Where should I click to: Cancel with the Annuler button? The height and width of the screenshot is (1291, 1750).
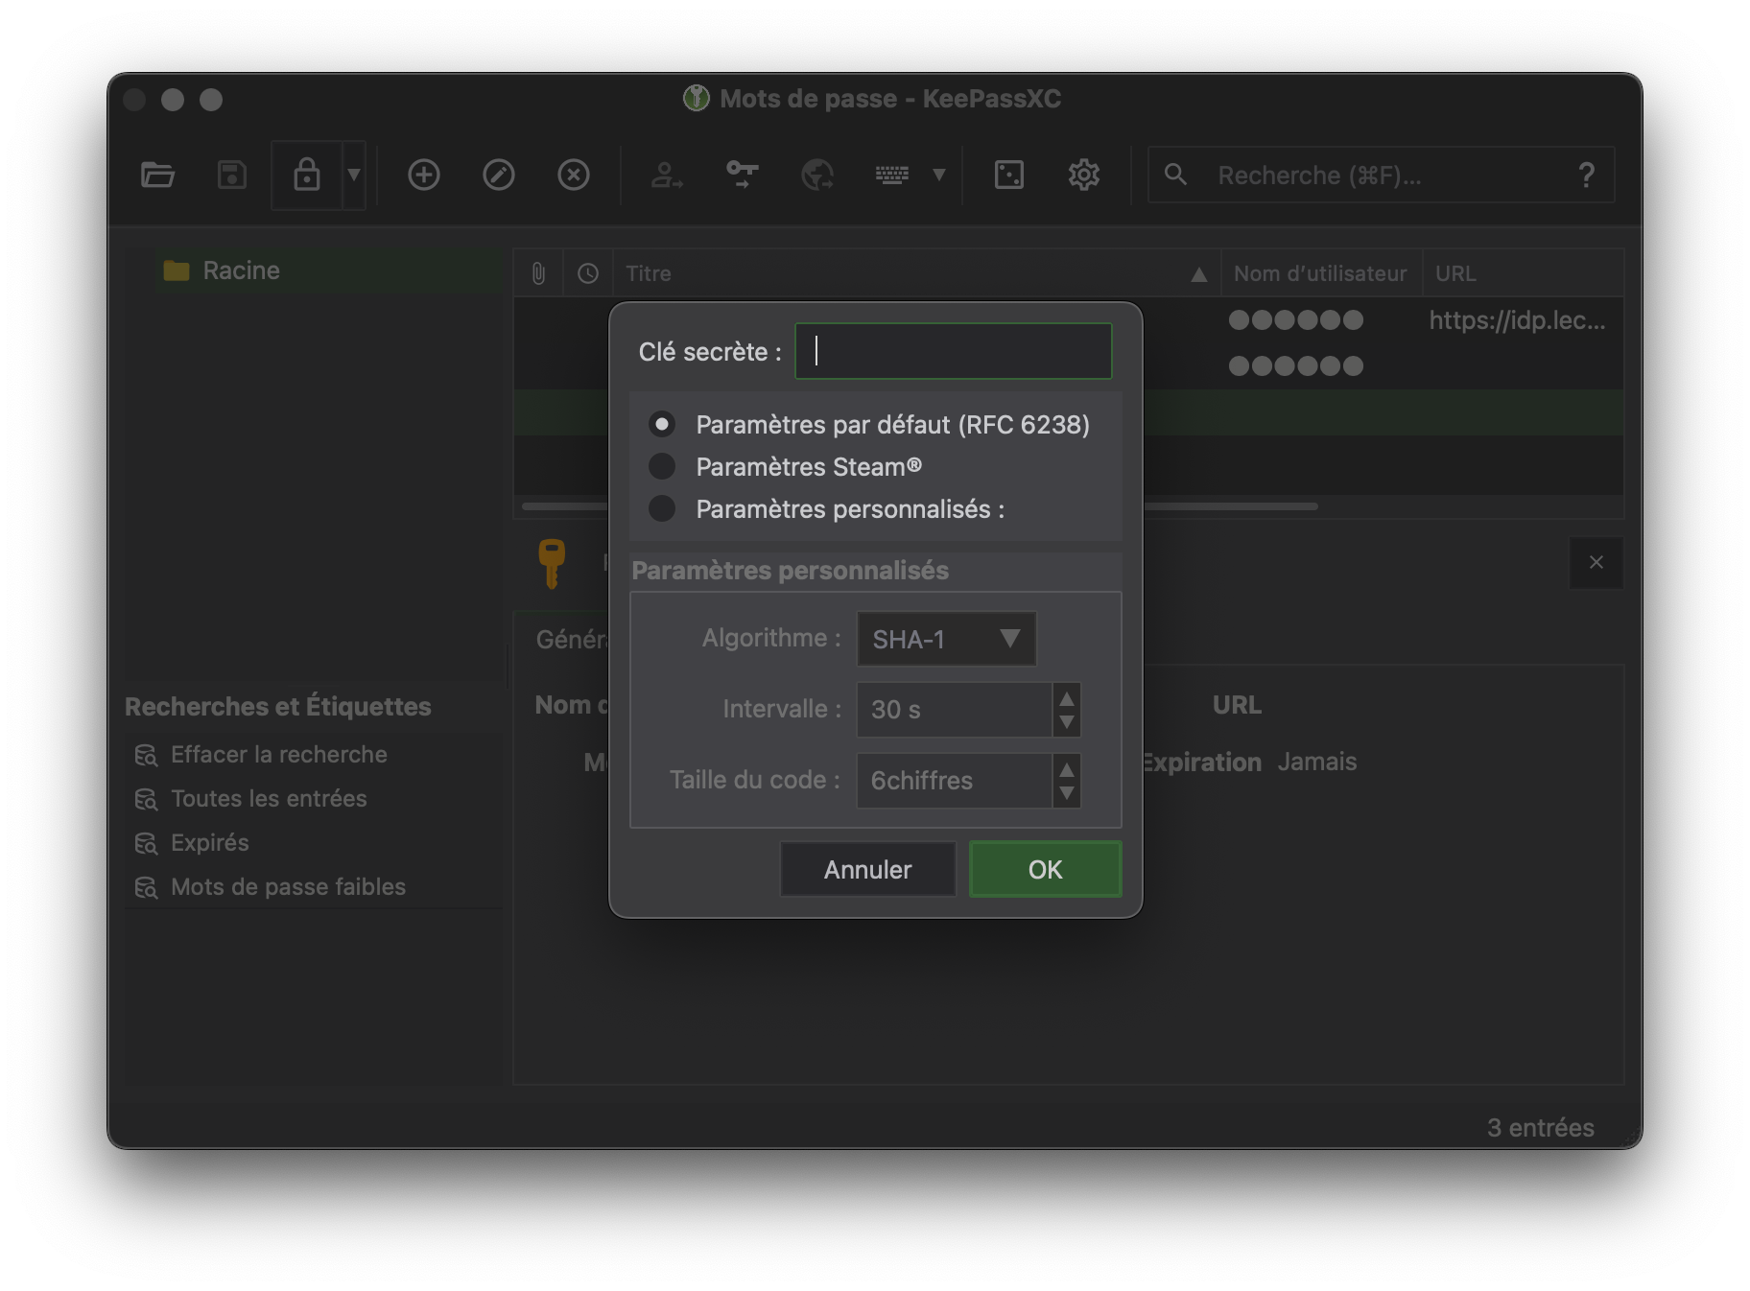pos(867,869)
